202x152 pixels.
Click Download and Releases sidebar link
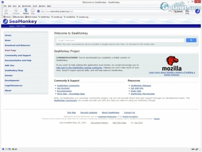point(17,45)
